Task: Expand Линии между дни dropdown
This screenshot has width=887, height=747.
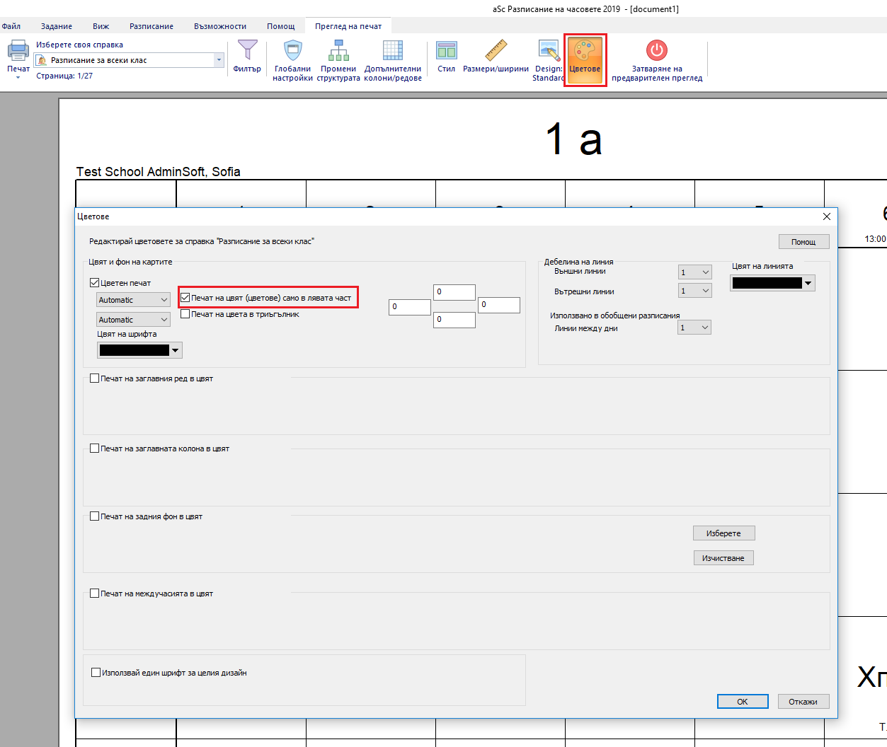Action: (x=694, y=328)
